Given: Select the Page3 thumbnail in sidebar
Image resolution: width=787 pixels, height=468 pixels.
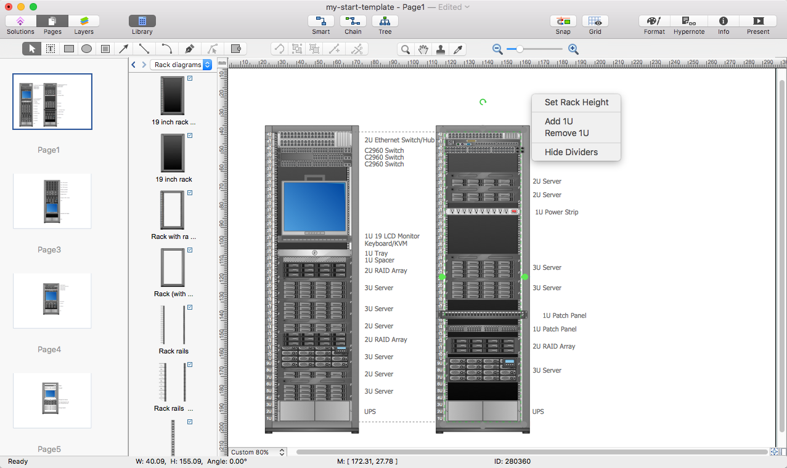Looking at the screenshot, I should (52, 201).
